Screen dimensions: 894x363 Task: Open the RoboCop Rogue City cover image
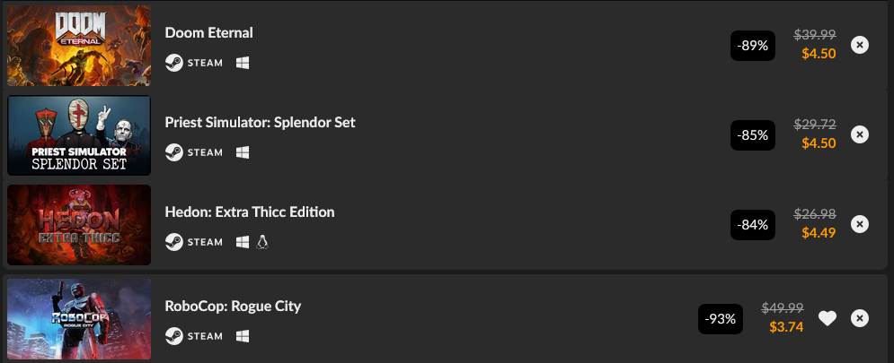click(x=79, y=318)
